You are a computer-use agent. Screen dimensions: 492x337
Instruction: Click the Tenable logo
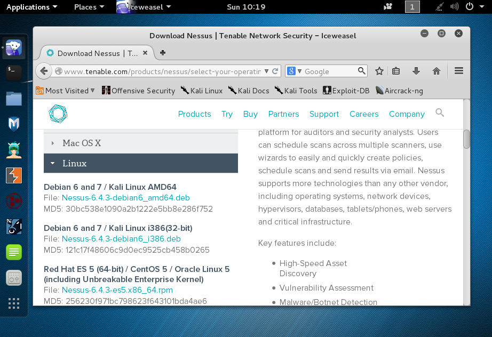(58, 114)
